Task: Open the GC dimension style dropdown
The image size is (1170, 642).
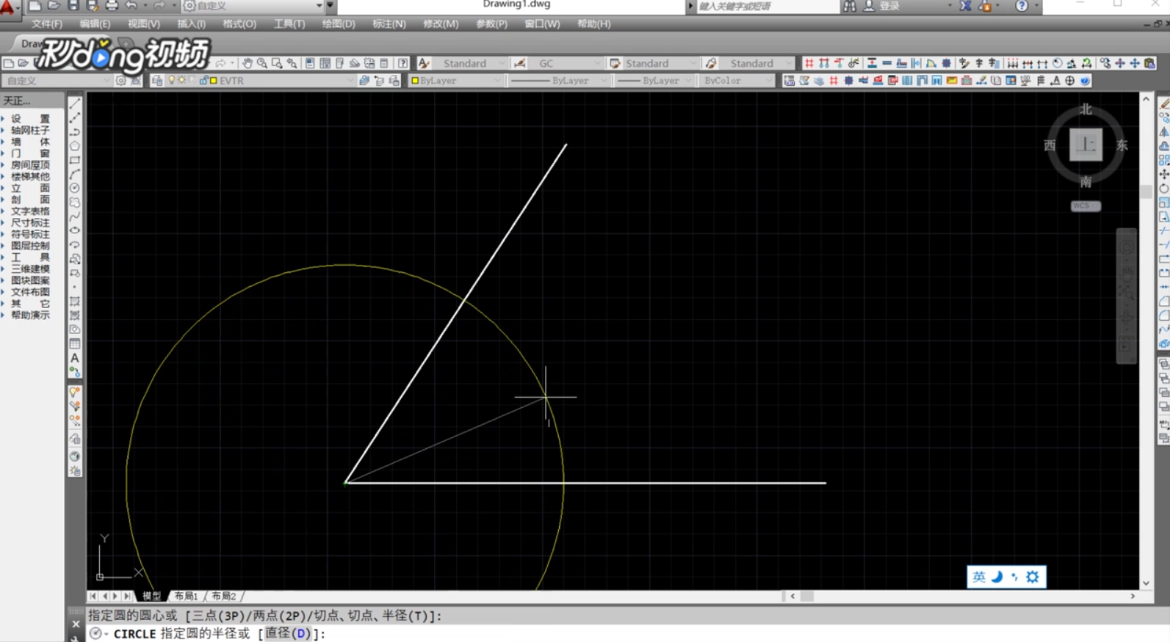Action: [x=598, y=63]
